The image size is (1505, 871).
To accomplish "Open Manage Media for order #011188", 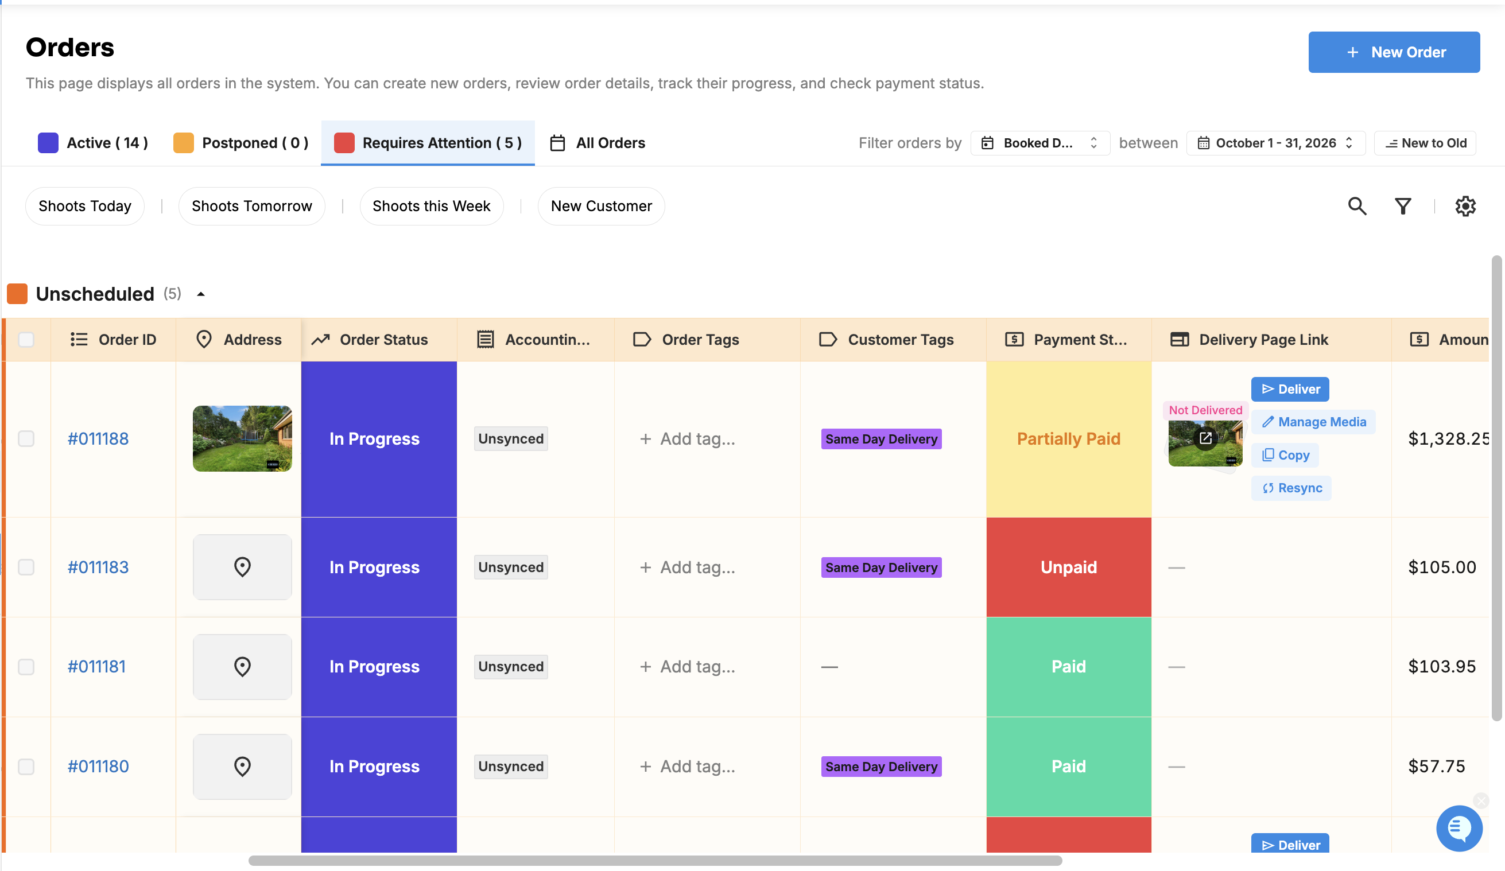I will click(1313, 422).
